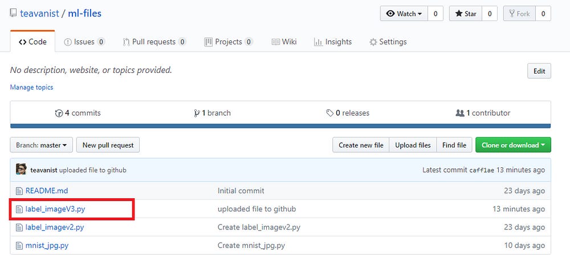Click the Create new file button

click(361, 145)
